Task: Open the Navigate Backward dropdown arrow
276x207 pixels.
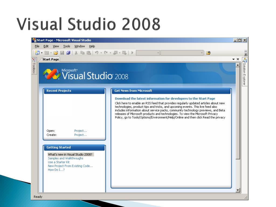Action: click(120, 53)
